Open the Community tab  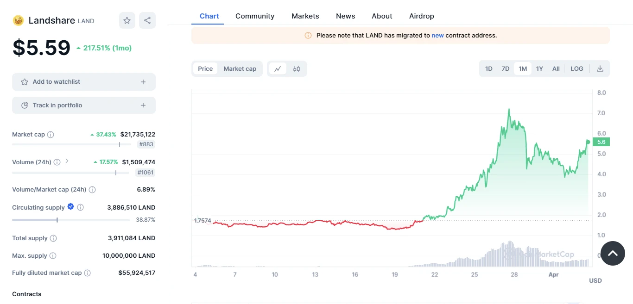point(255,16)
